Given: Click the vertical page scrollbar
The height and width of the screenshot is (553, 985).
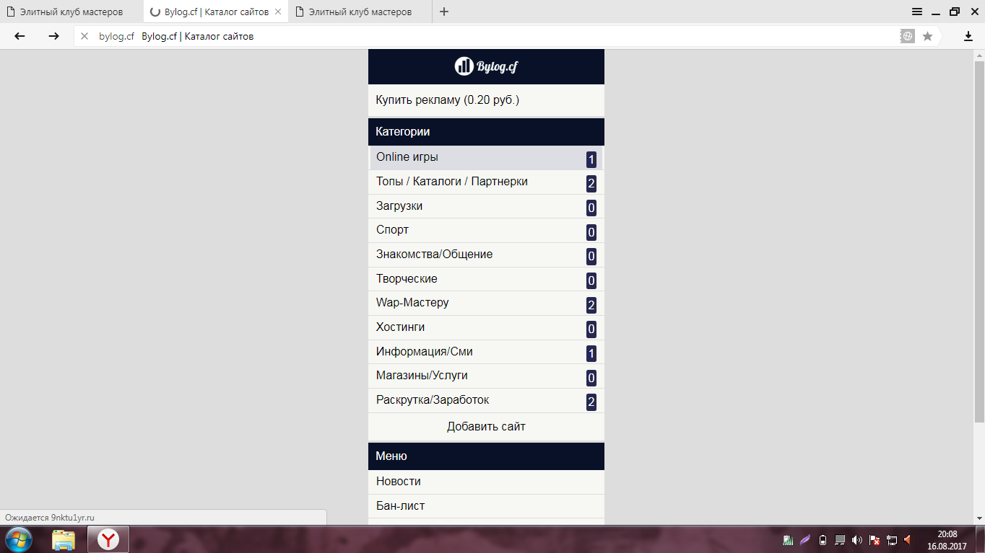Looking at the screenshot, I should (x=979, y=238).
